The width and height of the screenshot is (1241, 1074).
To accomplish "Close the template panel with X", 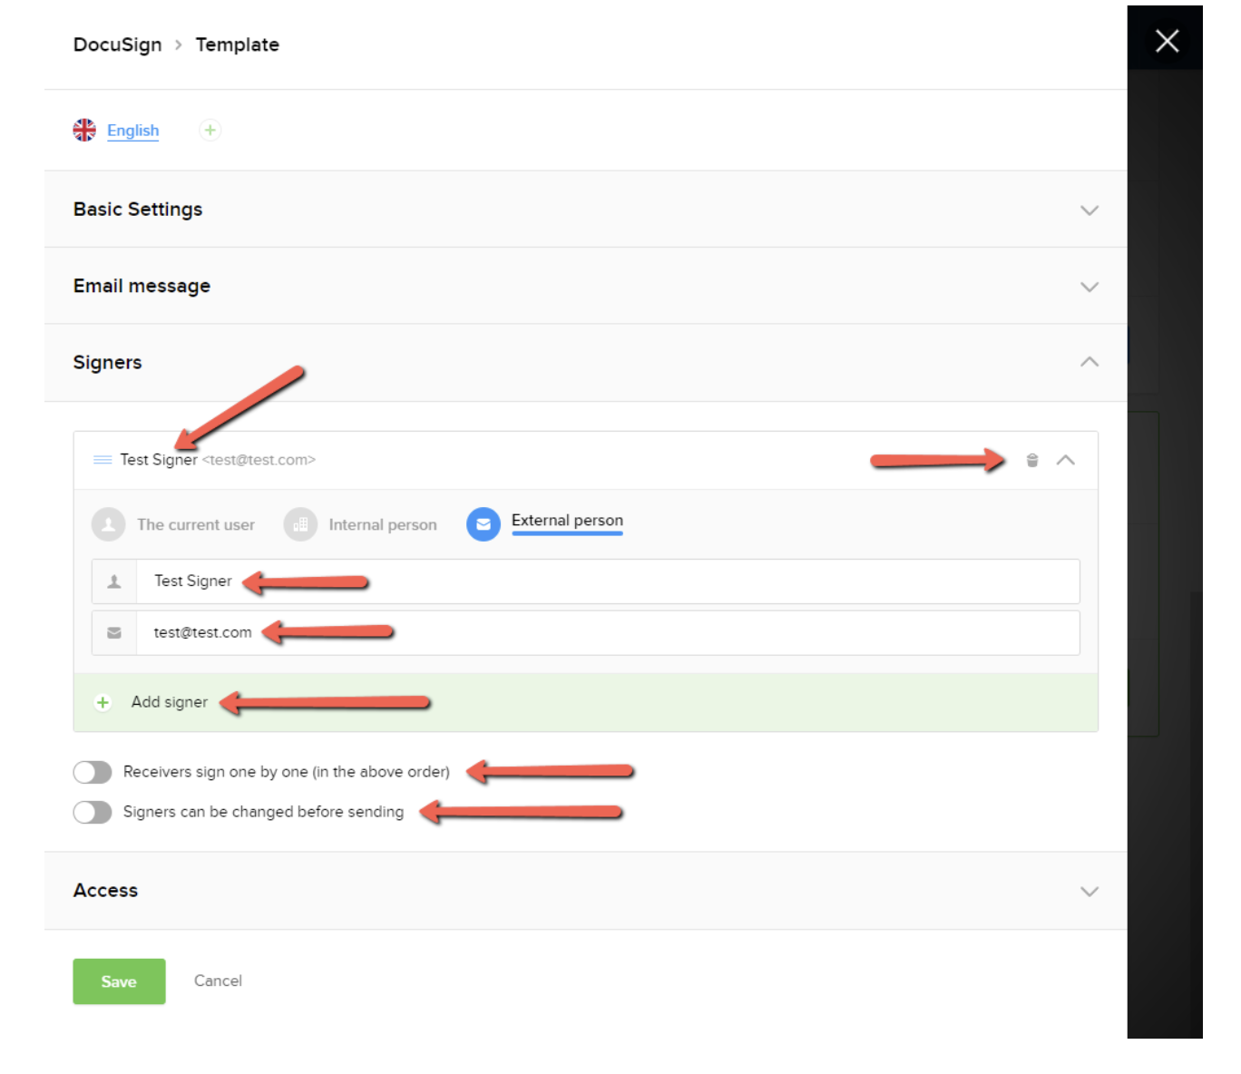I will (1167, 41).
